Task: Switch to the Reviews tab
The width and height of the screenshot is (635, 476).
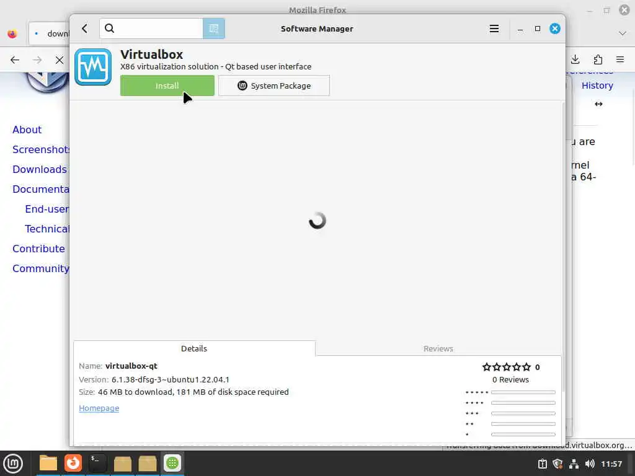Action: click(438, 348)
